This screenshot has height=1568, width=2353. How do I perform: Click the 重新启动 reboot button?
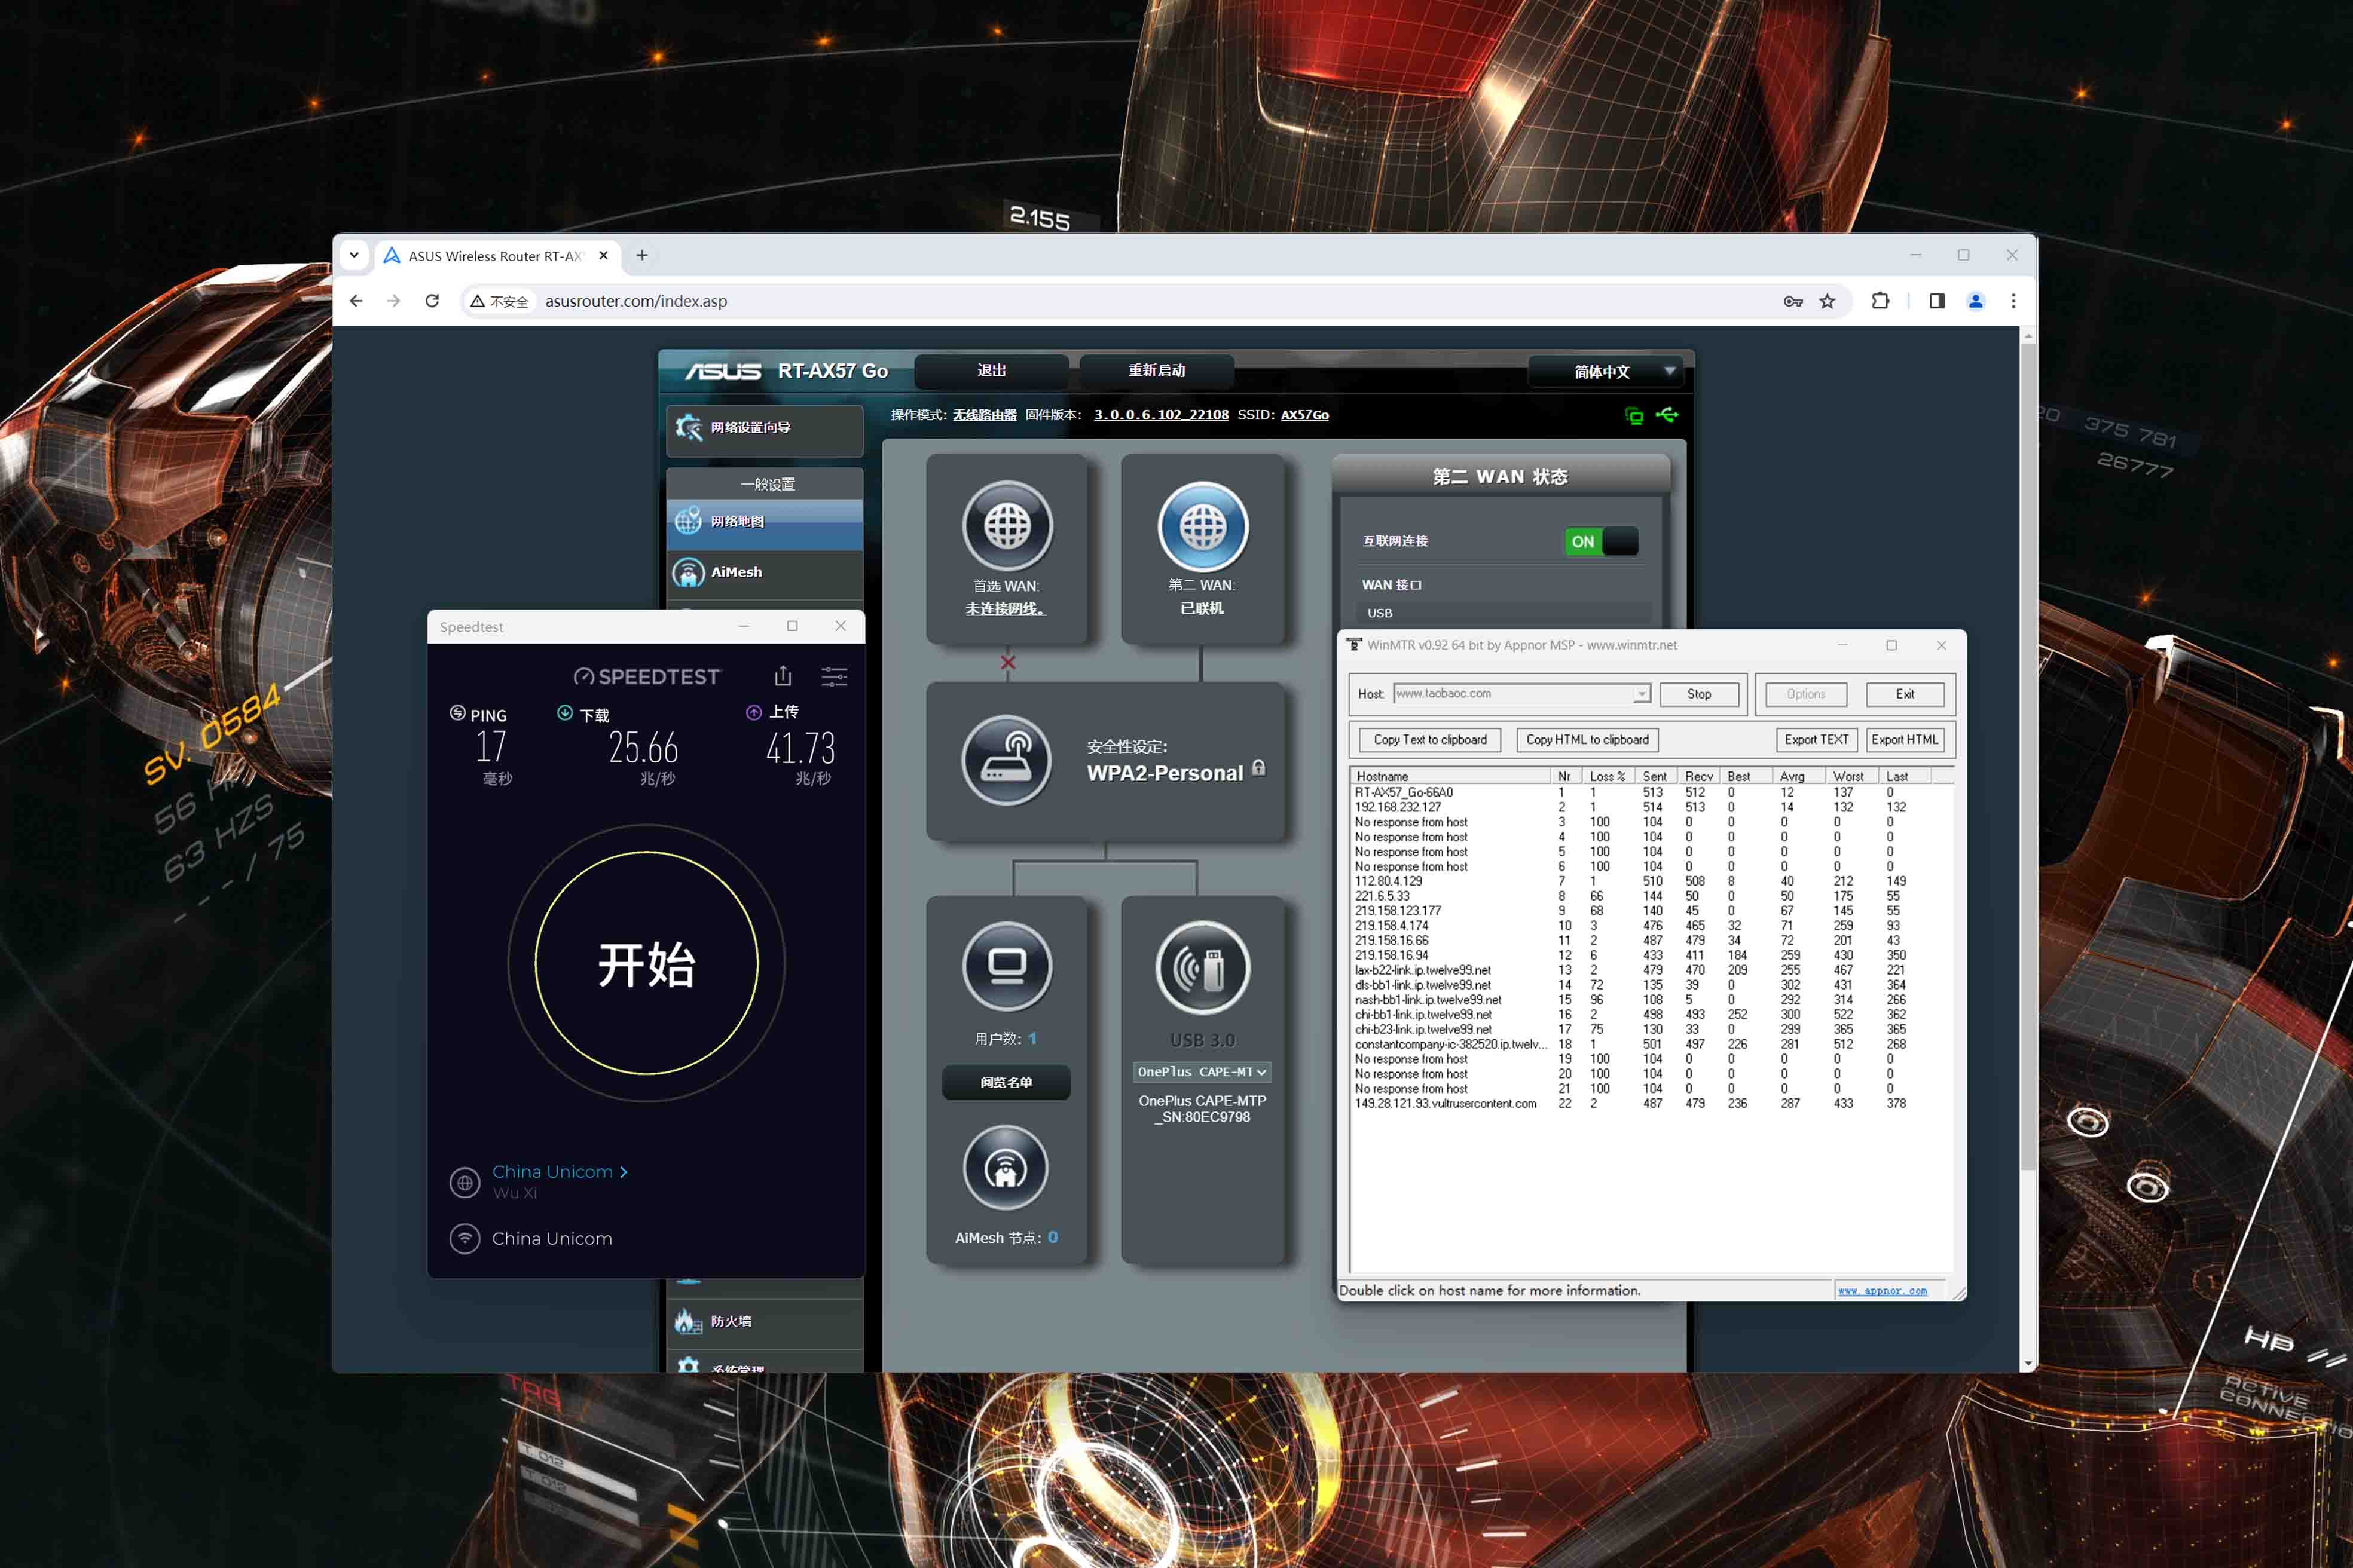pos(1157,371)
